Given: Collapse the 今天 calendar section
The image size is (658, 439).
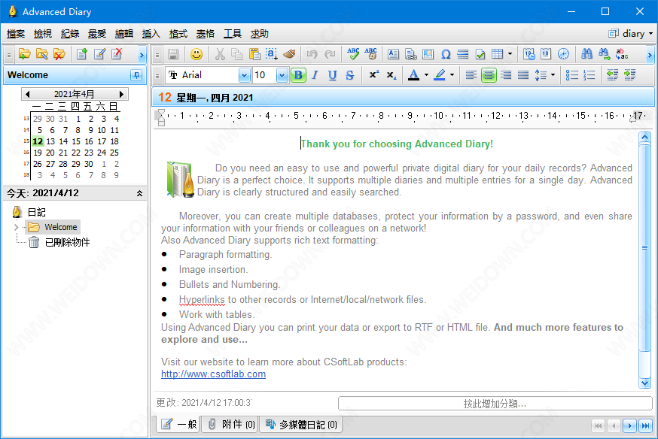Looking at the screenshot, I should pos(139,193).
